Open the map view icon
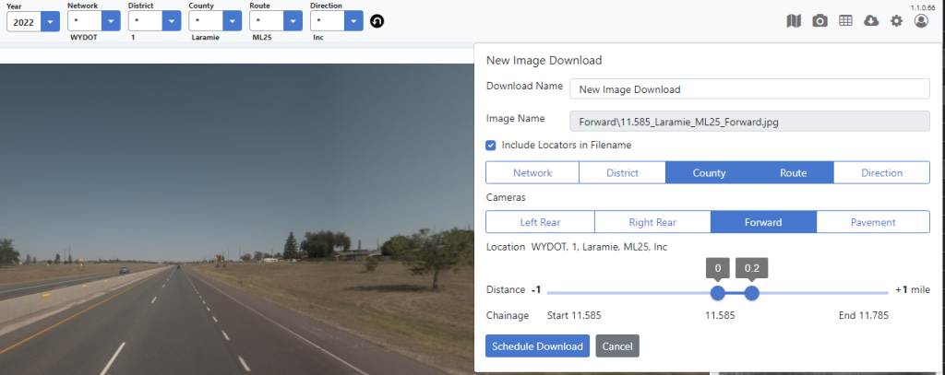Screen dimensions: 945x375 (795, 20)
